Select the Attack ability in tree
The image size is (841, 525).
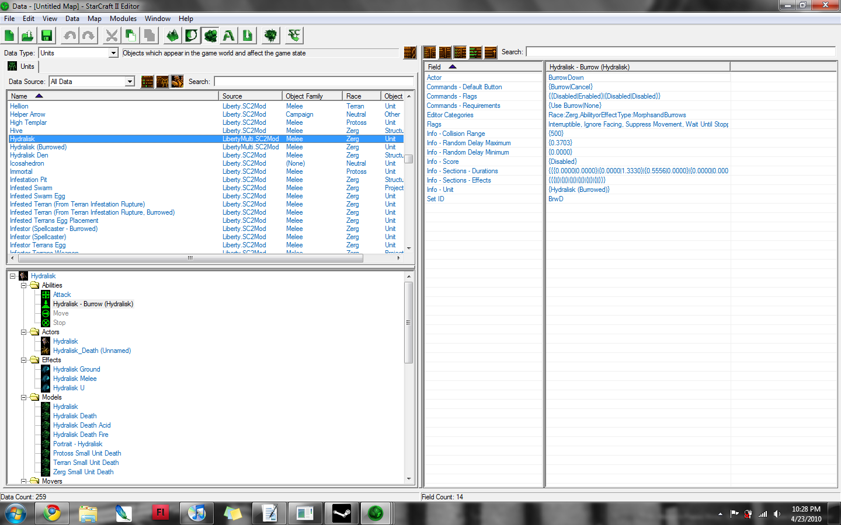pos(62,295)
